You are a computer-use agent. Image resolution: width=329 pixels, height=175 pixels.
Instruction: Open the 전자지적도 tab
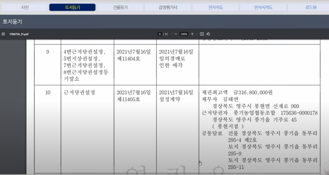click(263, 7)
